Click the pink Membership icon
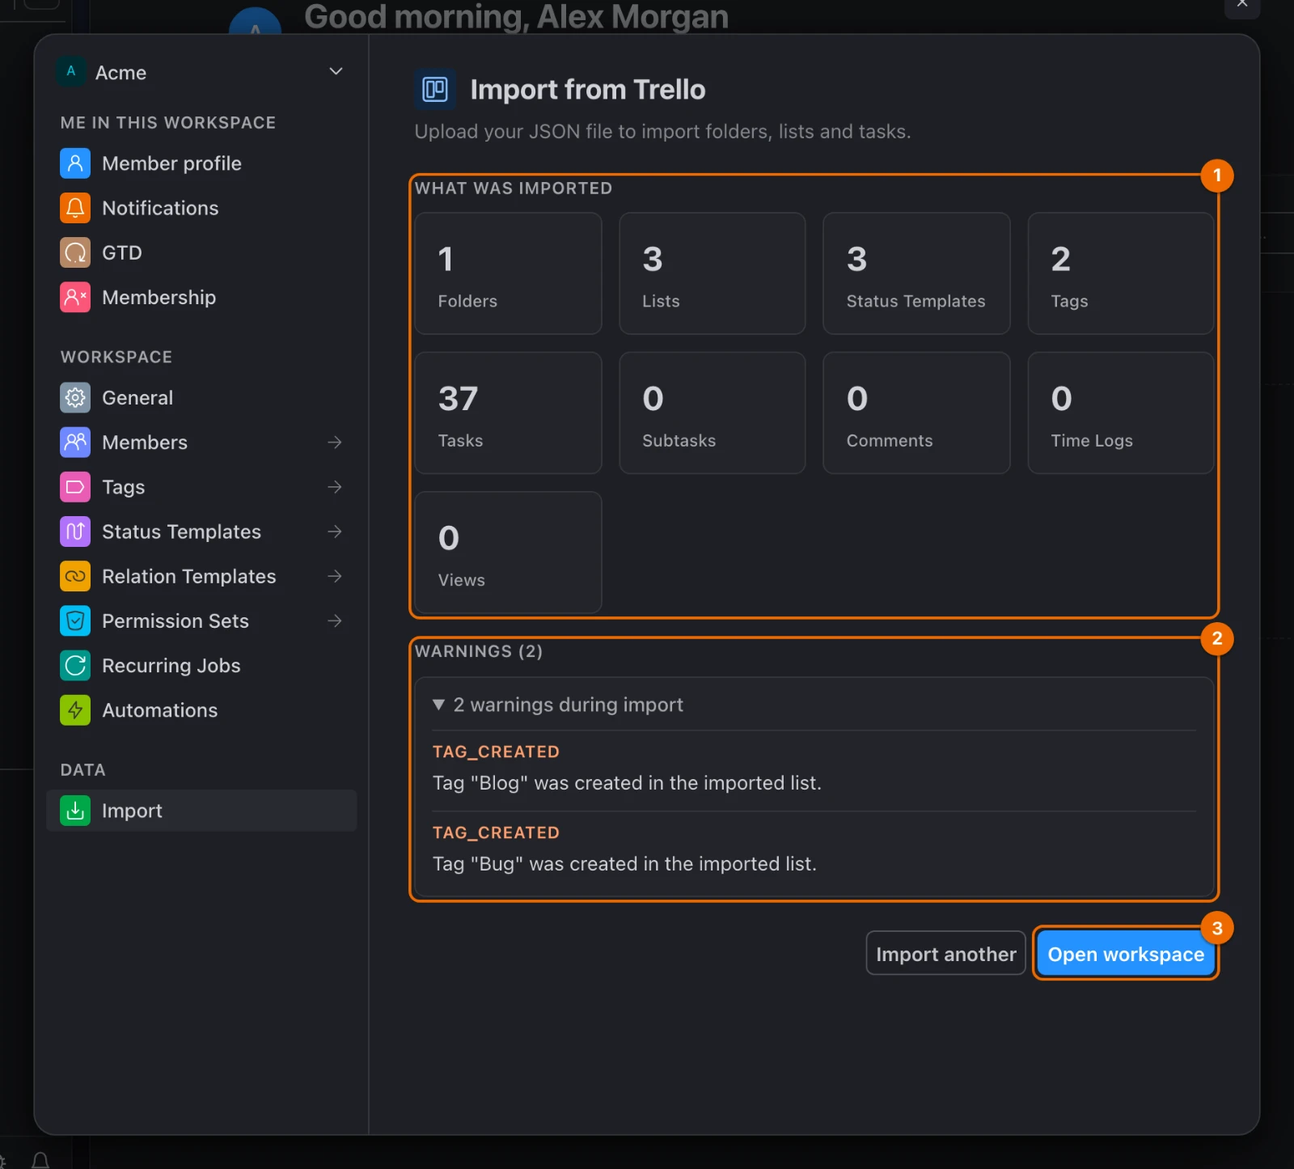Viewport: 1294px width, 1169px height. [75, 297]
